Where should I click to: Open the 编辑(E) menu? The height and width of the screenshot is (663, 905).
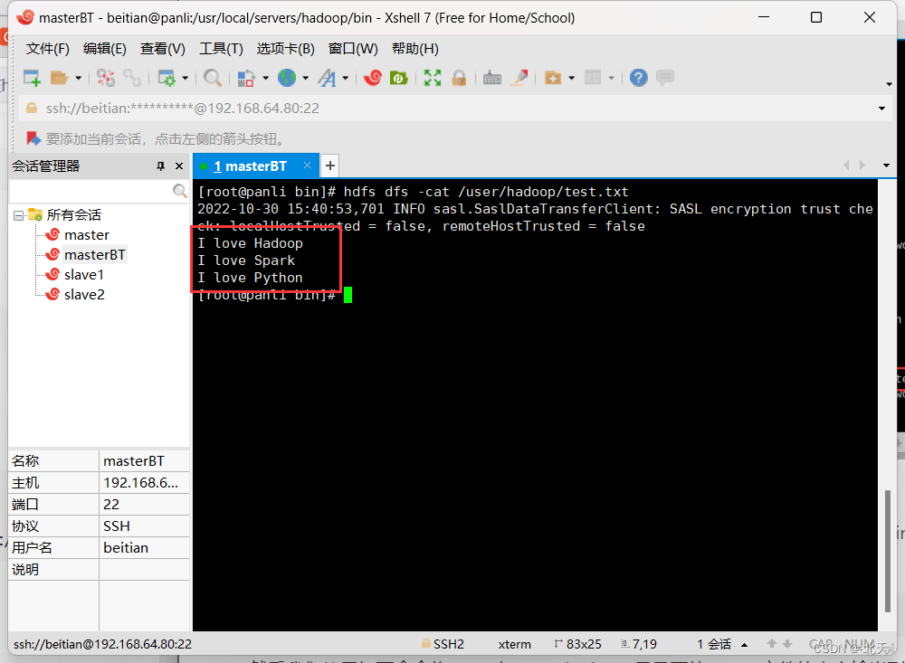pyautogui.click(x=104, y=49)
